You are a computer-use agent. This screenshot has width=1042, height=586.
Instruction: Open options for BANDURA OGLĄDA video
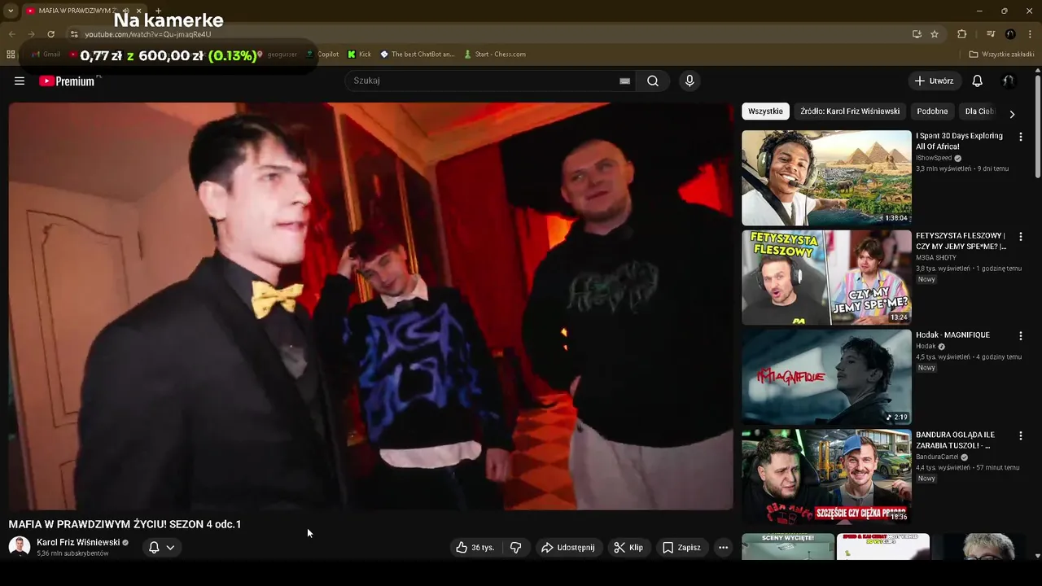(x=1020, y=435)
